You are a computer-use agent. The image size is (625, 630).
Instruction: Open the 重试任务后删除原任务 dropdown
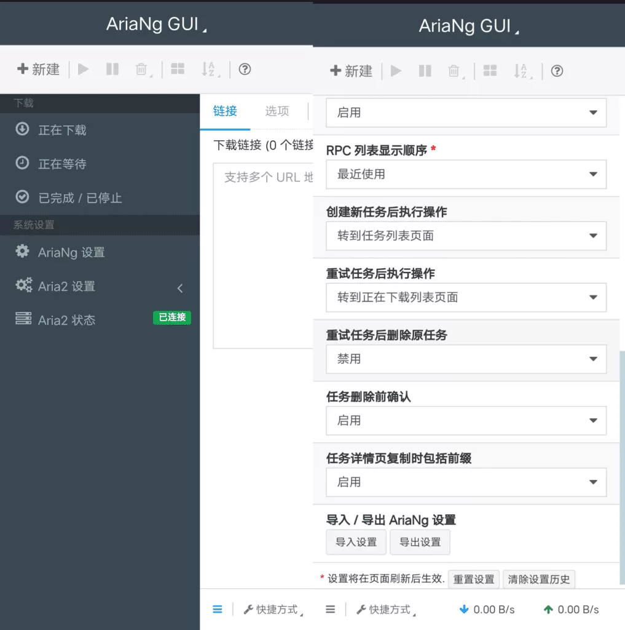[x=466, y=359]
